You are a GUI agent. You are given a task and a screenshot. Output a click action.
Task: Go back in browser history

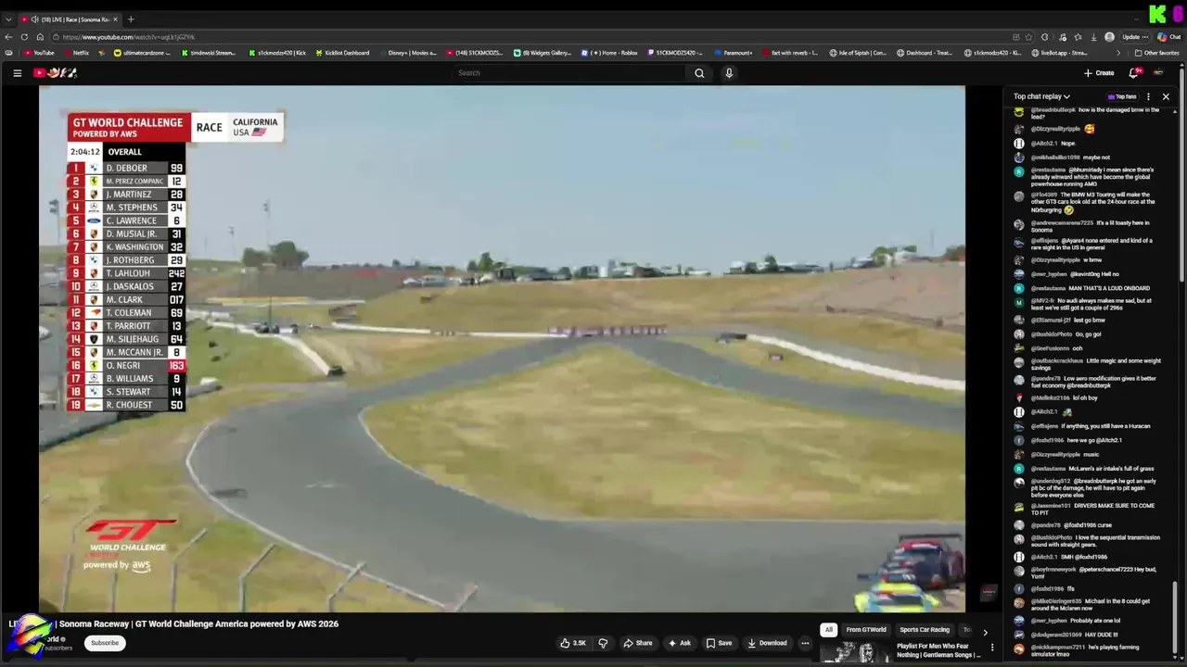click(x=8, y=37)
